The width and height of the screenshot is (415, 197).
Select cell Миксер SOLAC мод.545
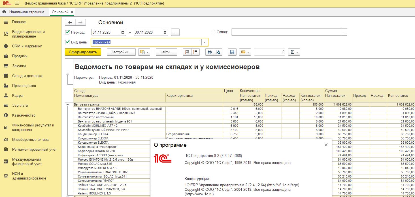point(112,164)
